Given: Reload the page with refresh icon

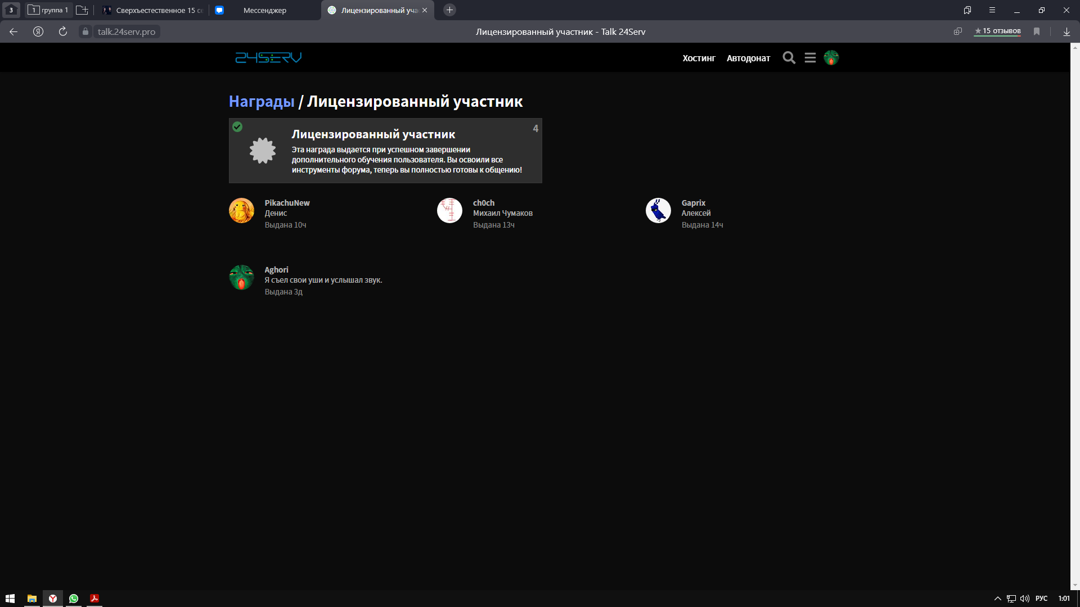Looking at the screenshot, I should [x=63, y=31].
